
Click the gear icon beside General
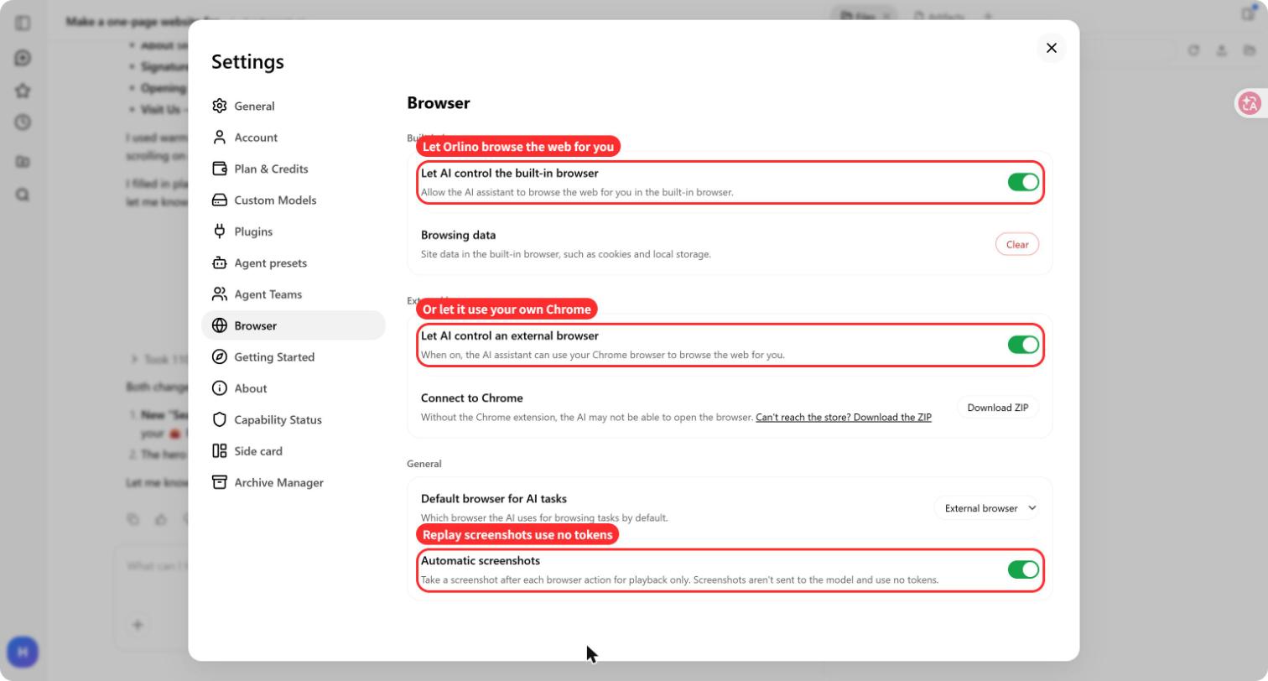click(220, 106)
